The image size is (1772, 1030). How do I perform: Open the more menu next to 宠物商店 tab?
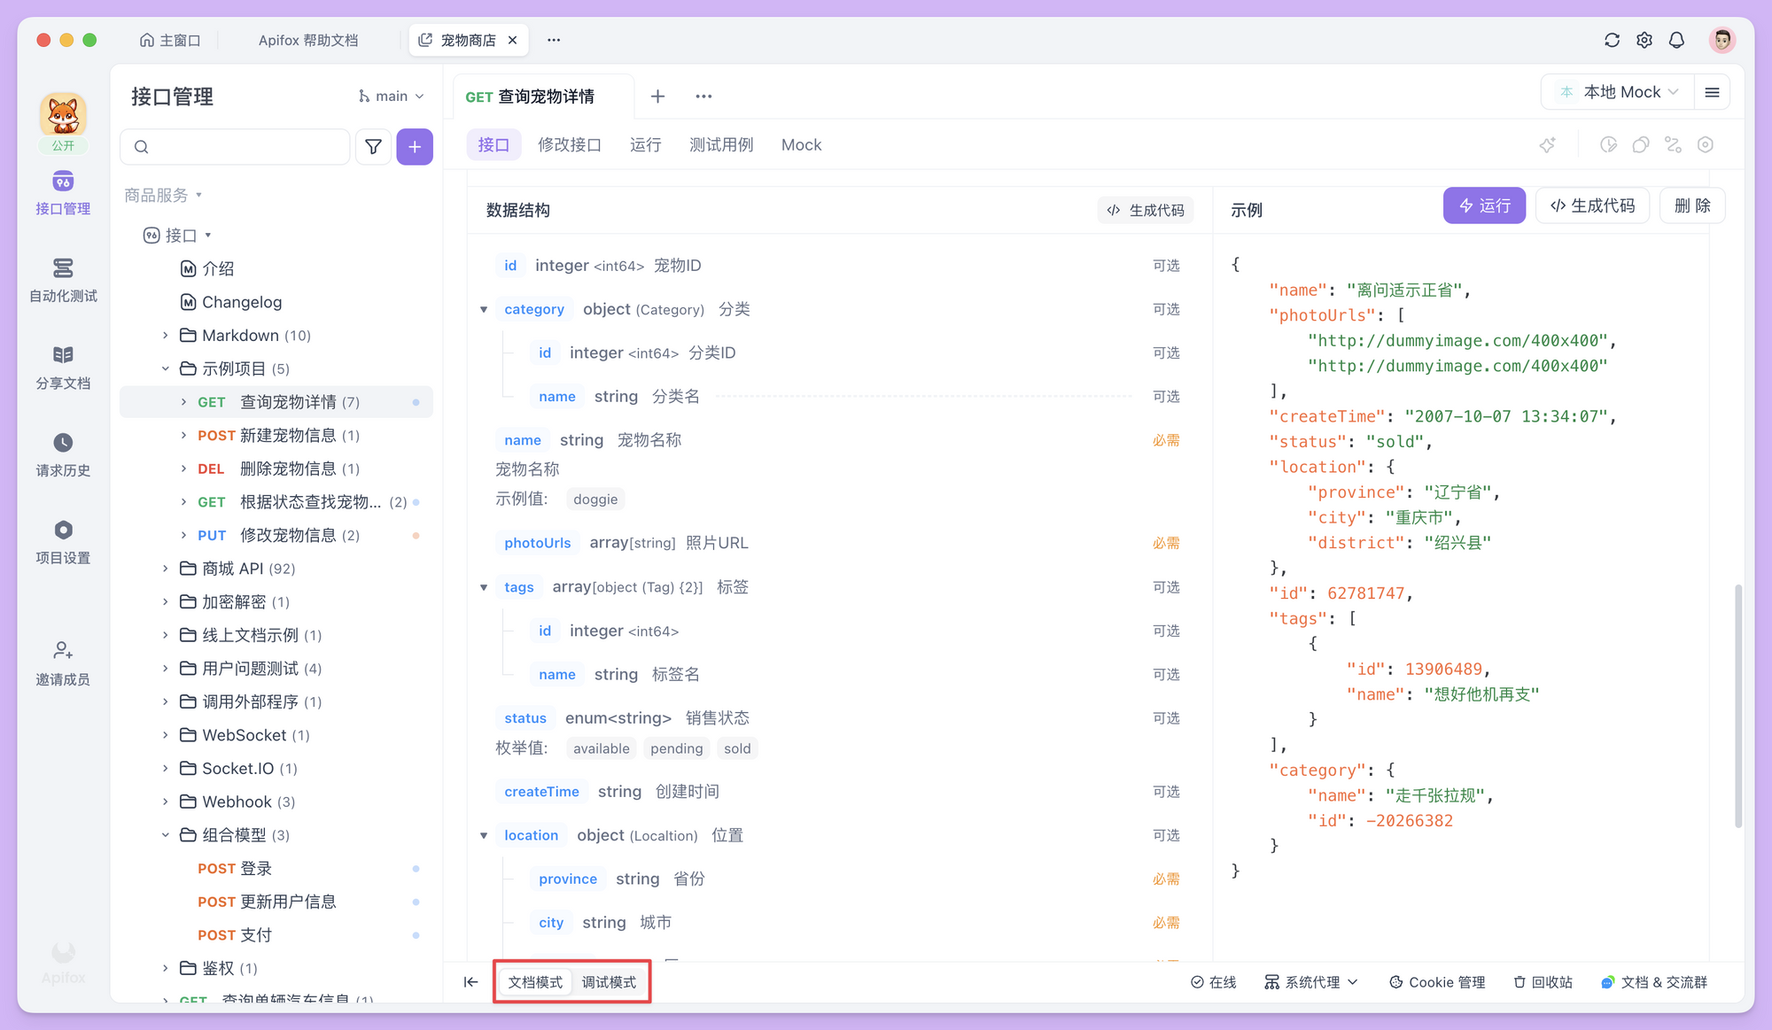pos(554,40)
